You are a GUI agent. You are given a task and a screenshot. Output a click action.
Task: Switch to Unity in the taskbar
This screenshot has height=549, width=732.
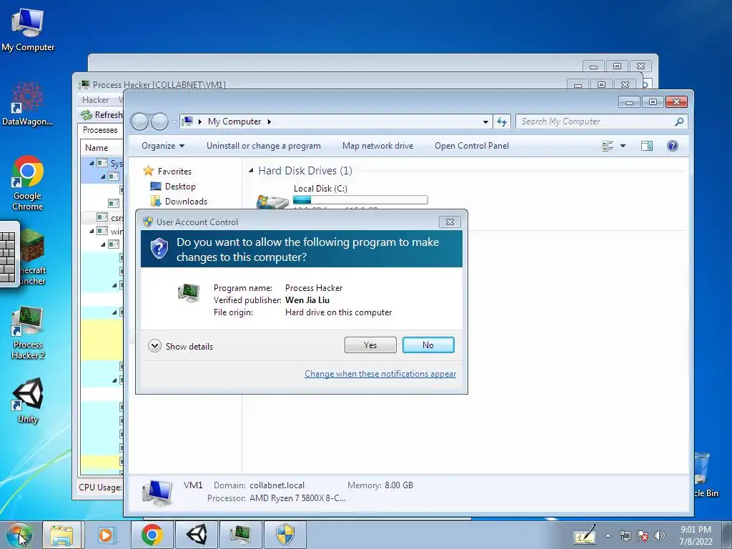point(197,535)
